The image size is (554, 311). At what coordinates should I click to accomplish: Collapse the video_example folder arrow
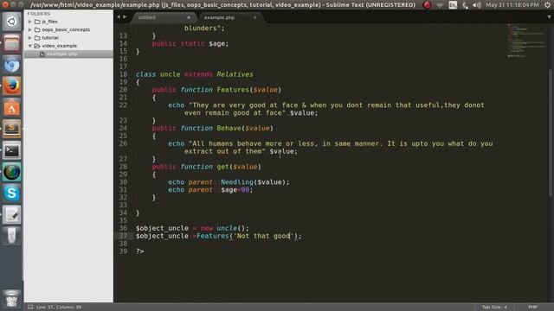(30, 46)
